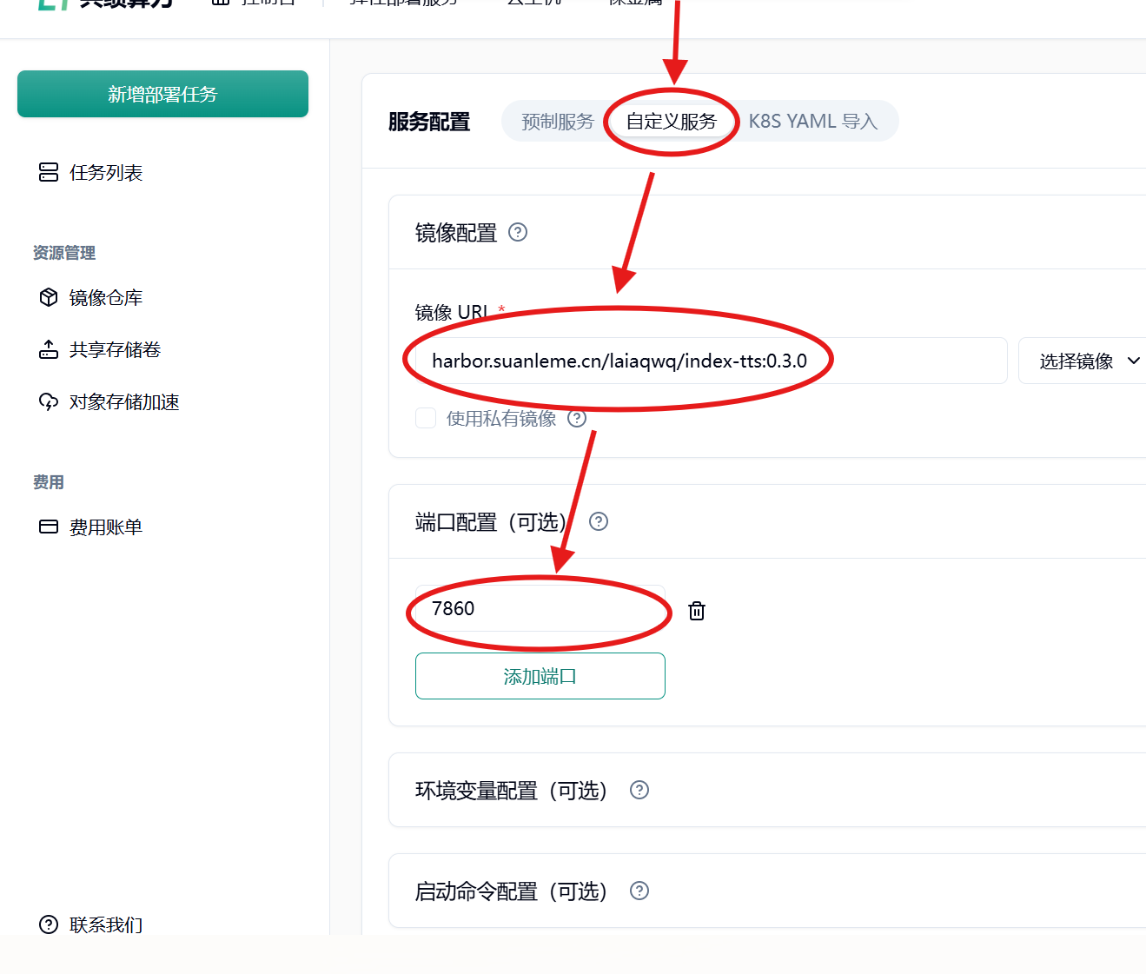Enable the 使用私有镜像 checkbox
1146x974 pixels.
tap(426, 418)
